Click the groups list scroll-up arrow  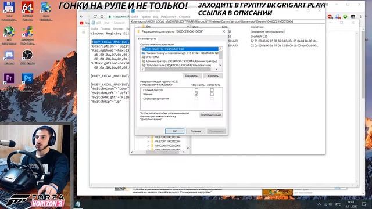click(x=220, y=49)
